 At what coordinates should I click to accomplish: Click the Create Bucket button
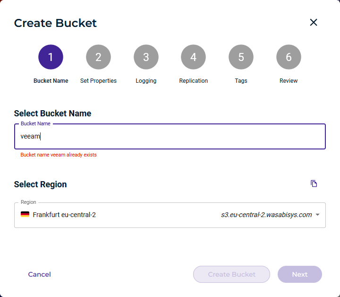tap(231, 274)
